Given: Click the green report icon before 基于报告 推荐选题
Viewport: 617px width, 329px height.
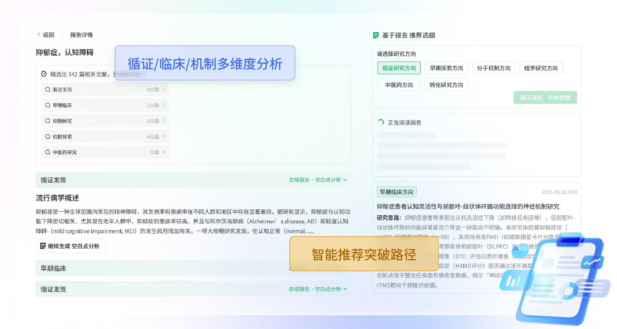Looking at the screenshot, I should point(376,35).
